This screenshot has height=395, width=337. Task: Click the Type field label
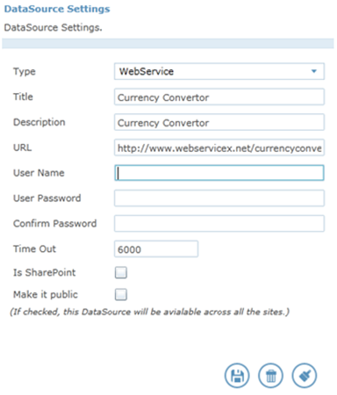tap(25, 71)
